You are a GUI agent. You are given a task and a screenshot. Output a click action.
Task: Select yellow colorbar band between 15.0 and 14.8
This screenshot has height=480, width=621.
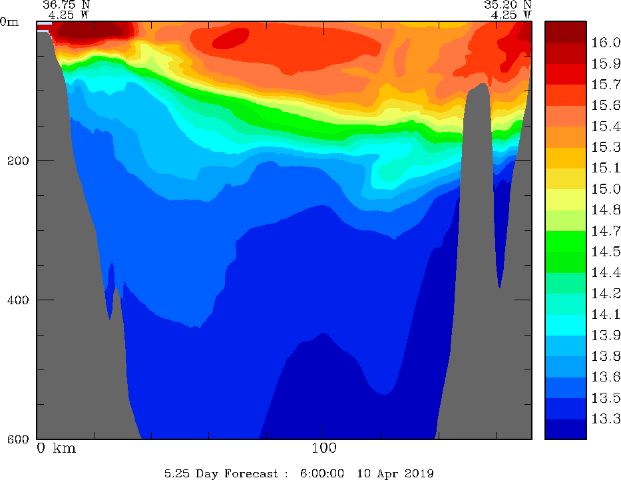pyautogui.click(x=565, y=200)
